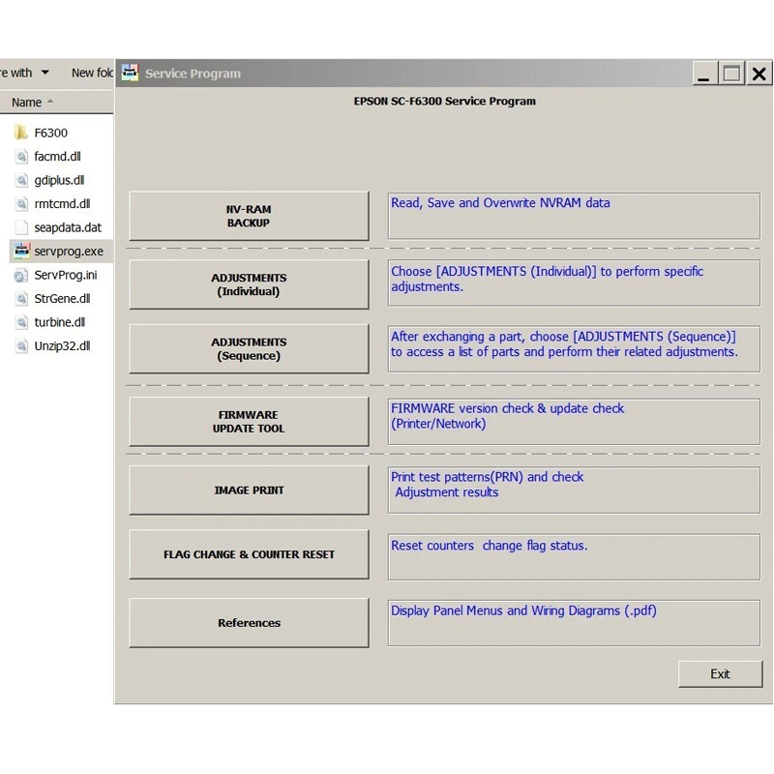Click 'Read, Save and Overwrite NVRAM data' description
Screen dimensions: 774x774
point(500,203)
